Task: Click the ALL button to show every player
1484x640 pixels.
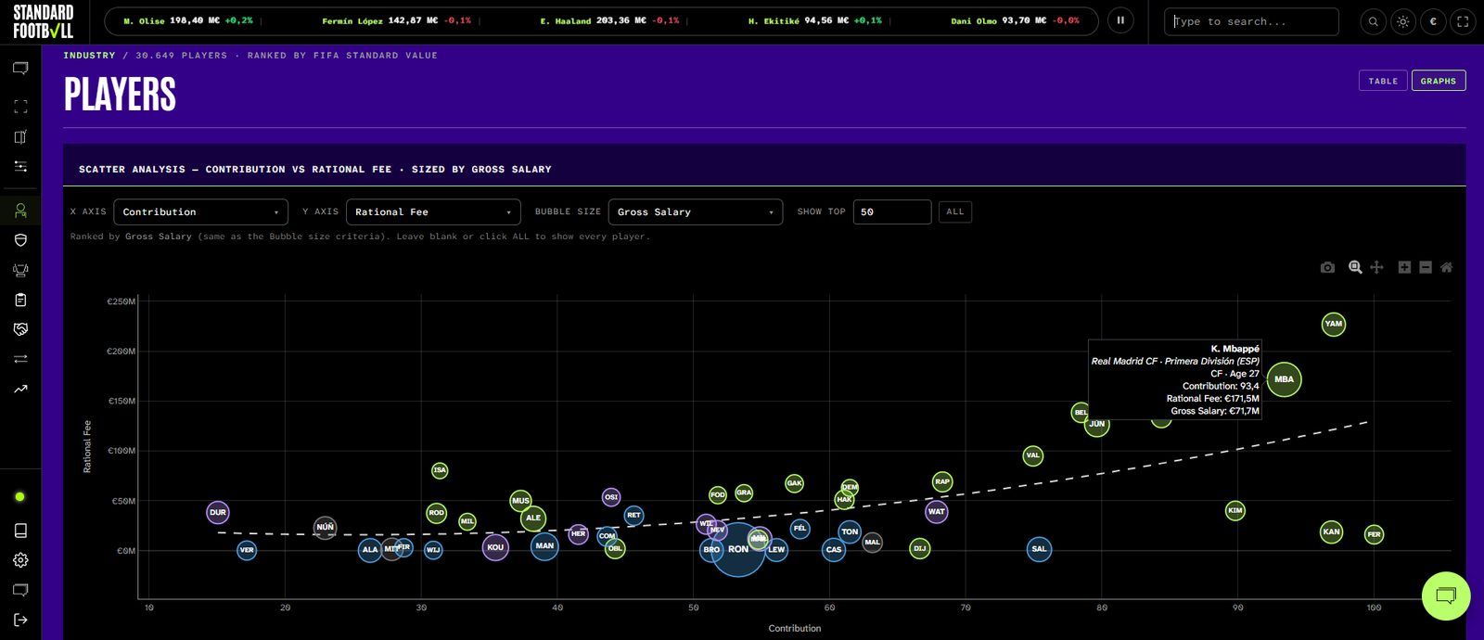Action: click(x=955, y=211)
